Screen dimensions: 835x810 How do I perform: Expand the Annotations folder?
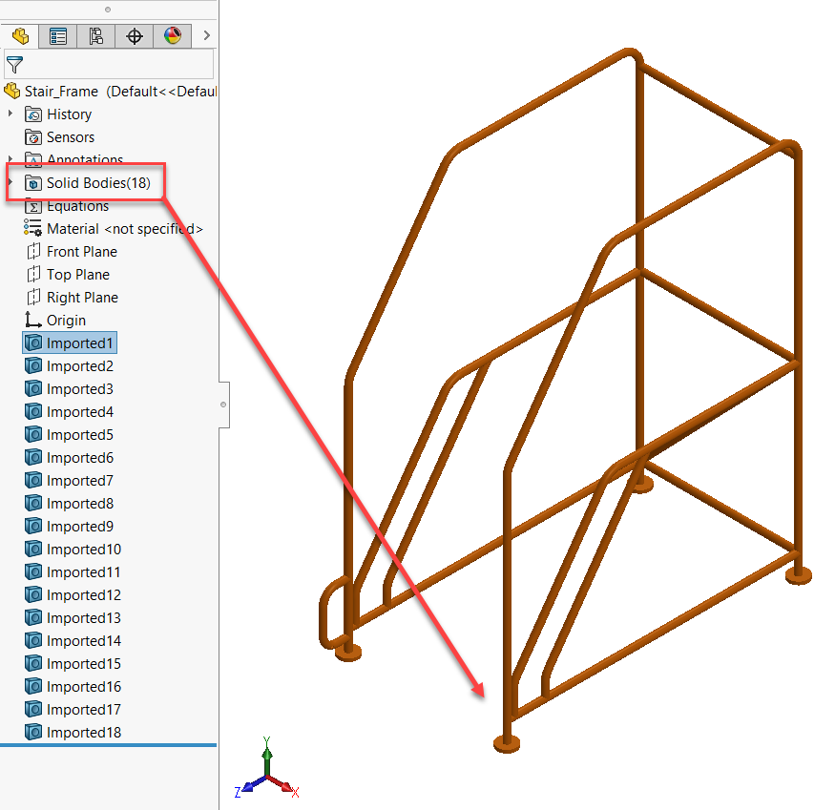coord(10,158)
